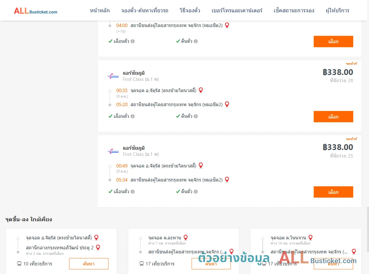369x274 pixels.
Task: Open จองตั๋ว-ค้นหาเที่ยวรถ menu item
Action: (x=145, y=10)
